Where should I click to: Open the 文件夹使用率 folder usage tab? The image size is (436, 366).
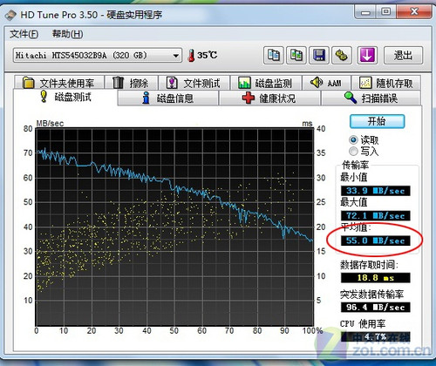pyautogui.click(x=59, y=83)
